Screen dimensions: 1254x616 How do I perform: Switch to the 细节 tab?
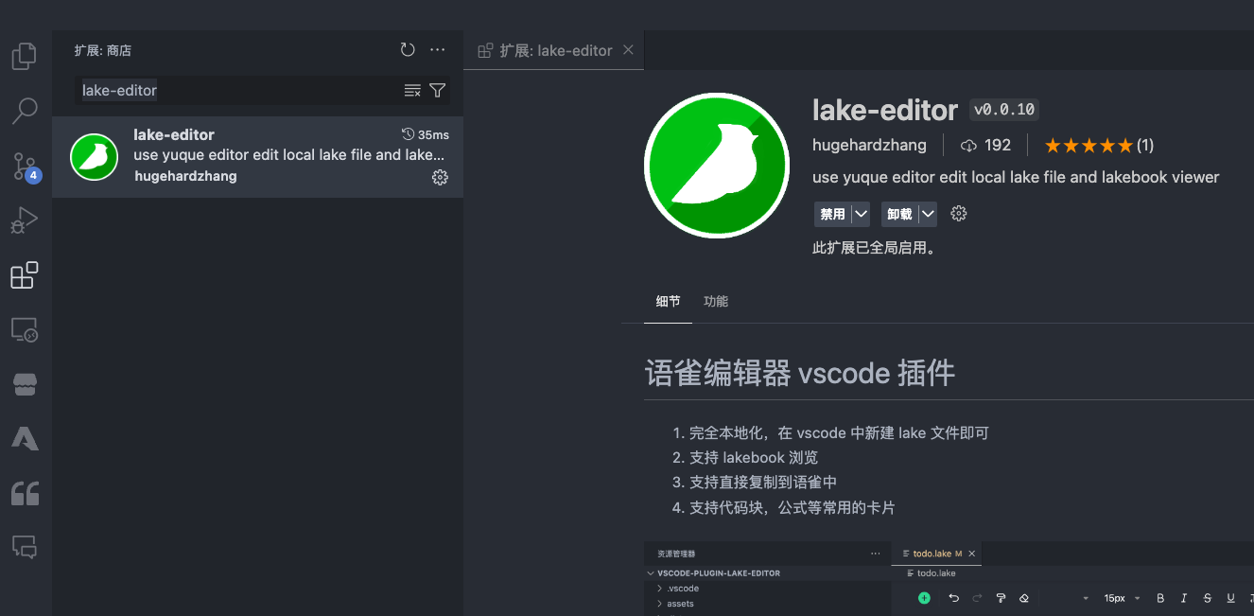pyautogui.click(x=668, y=301)
